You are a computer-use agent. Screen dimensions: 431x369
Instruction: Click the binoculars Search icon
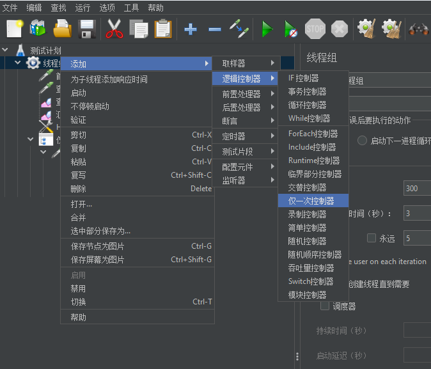point(419,29)
